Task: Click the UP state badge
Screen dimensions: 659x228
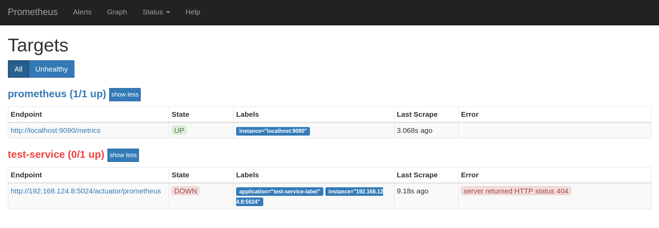Action: (179, 130)
